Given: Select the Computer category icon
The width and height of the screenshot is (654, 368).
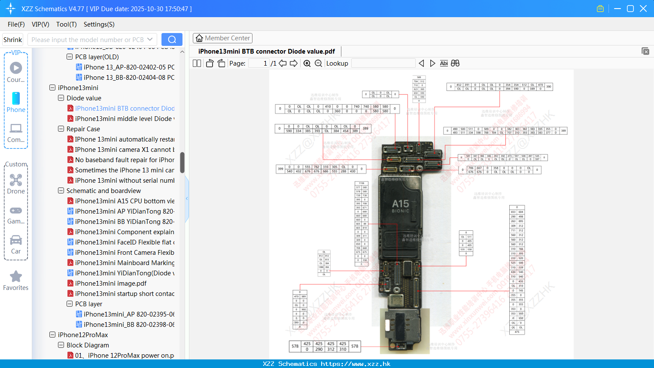Looking at the screenshot, I should 16,133.
